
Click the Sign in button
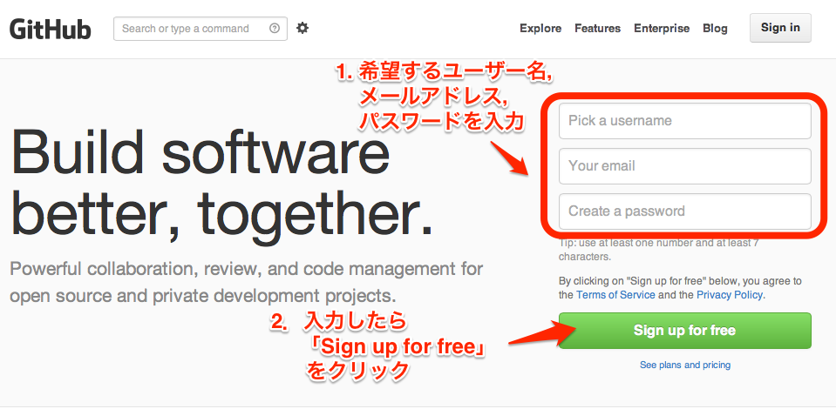(x=780, y=28)
